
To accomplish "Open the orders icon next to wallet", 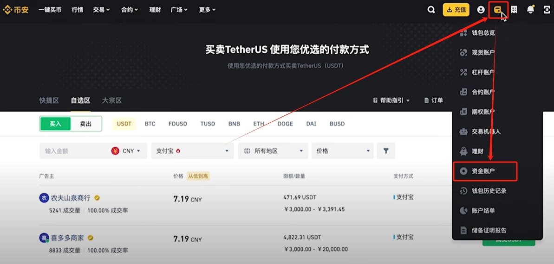I will tap(514, 10).
